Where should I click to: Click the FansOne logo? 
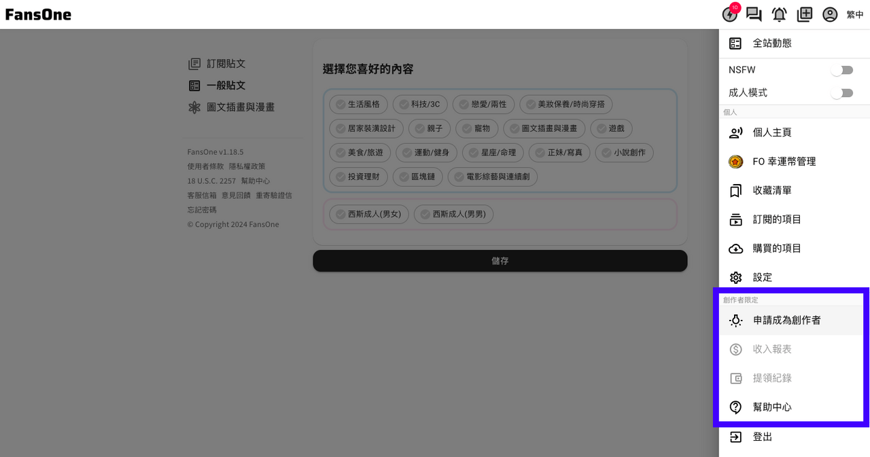coord(38,14)
